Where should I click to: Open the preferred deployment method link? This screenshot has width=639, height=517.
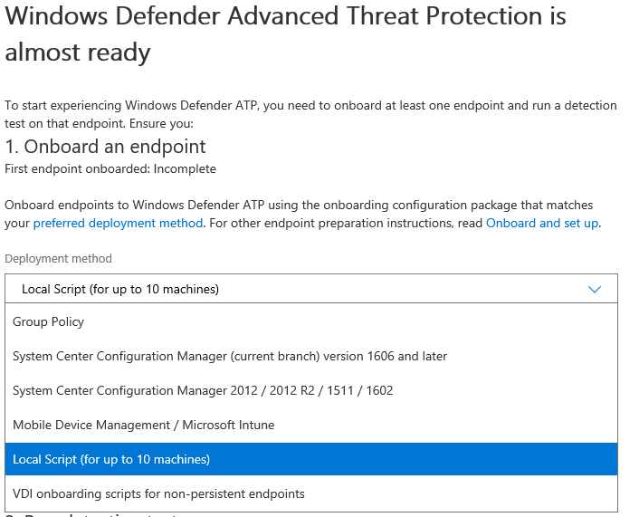[118, 224]
